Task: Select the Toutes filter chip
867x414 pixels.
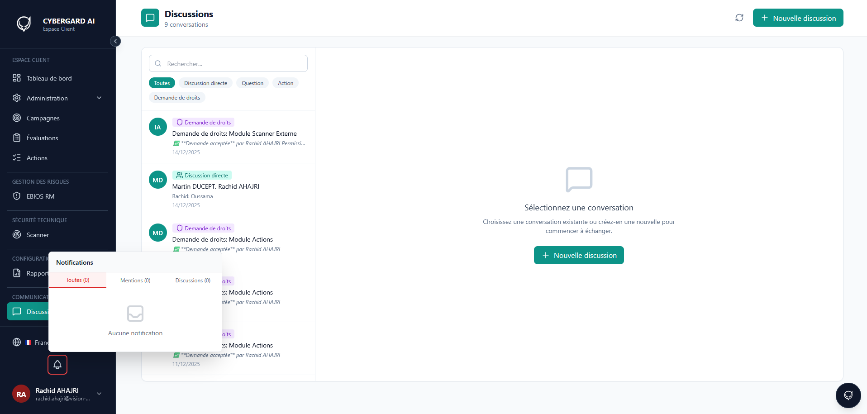Action: pyautogui.click(x=162, y=83)
